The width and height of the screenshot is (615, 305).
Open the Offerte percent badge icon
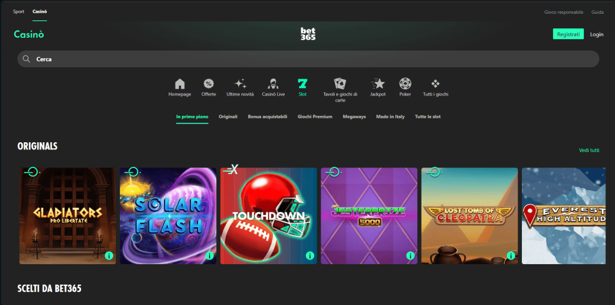pyautogui.click(x=208, y=83)
